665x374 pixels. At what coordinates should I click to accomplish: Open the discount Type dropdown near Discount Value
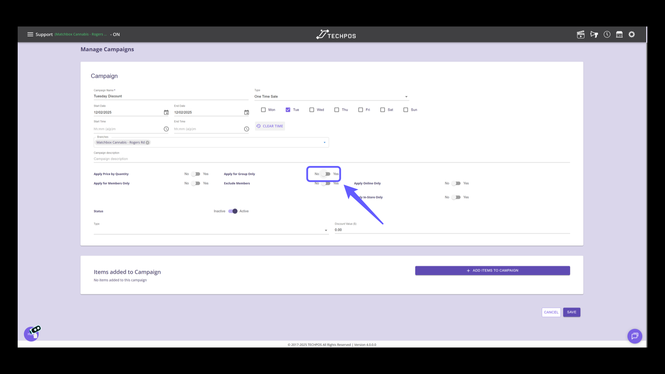click(x=326, y=230)
